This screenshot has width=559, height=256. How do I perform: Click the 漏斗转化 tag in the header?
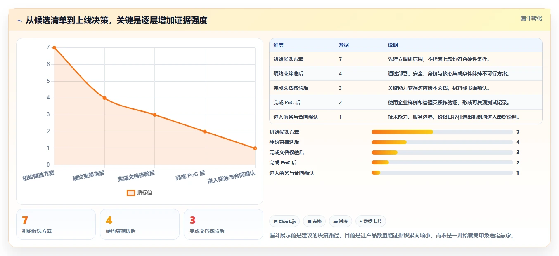coord(531,18)
